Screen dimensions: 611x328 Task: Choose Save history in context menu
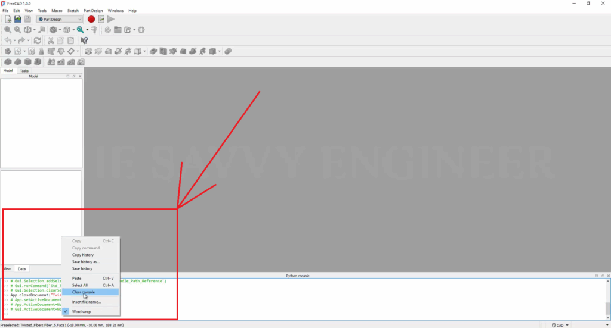[x=91, y=268]
